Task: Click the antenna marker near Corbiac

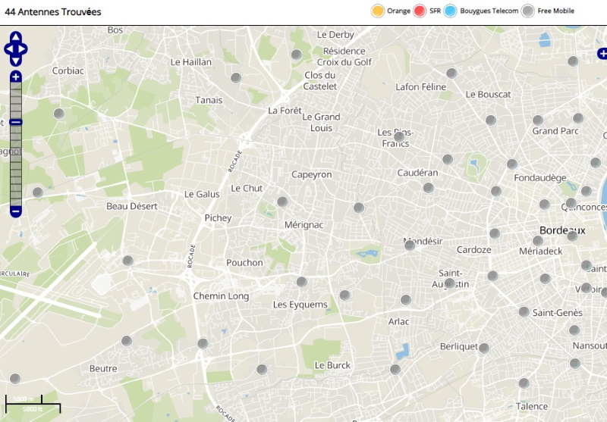Action: pos(59,114)
